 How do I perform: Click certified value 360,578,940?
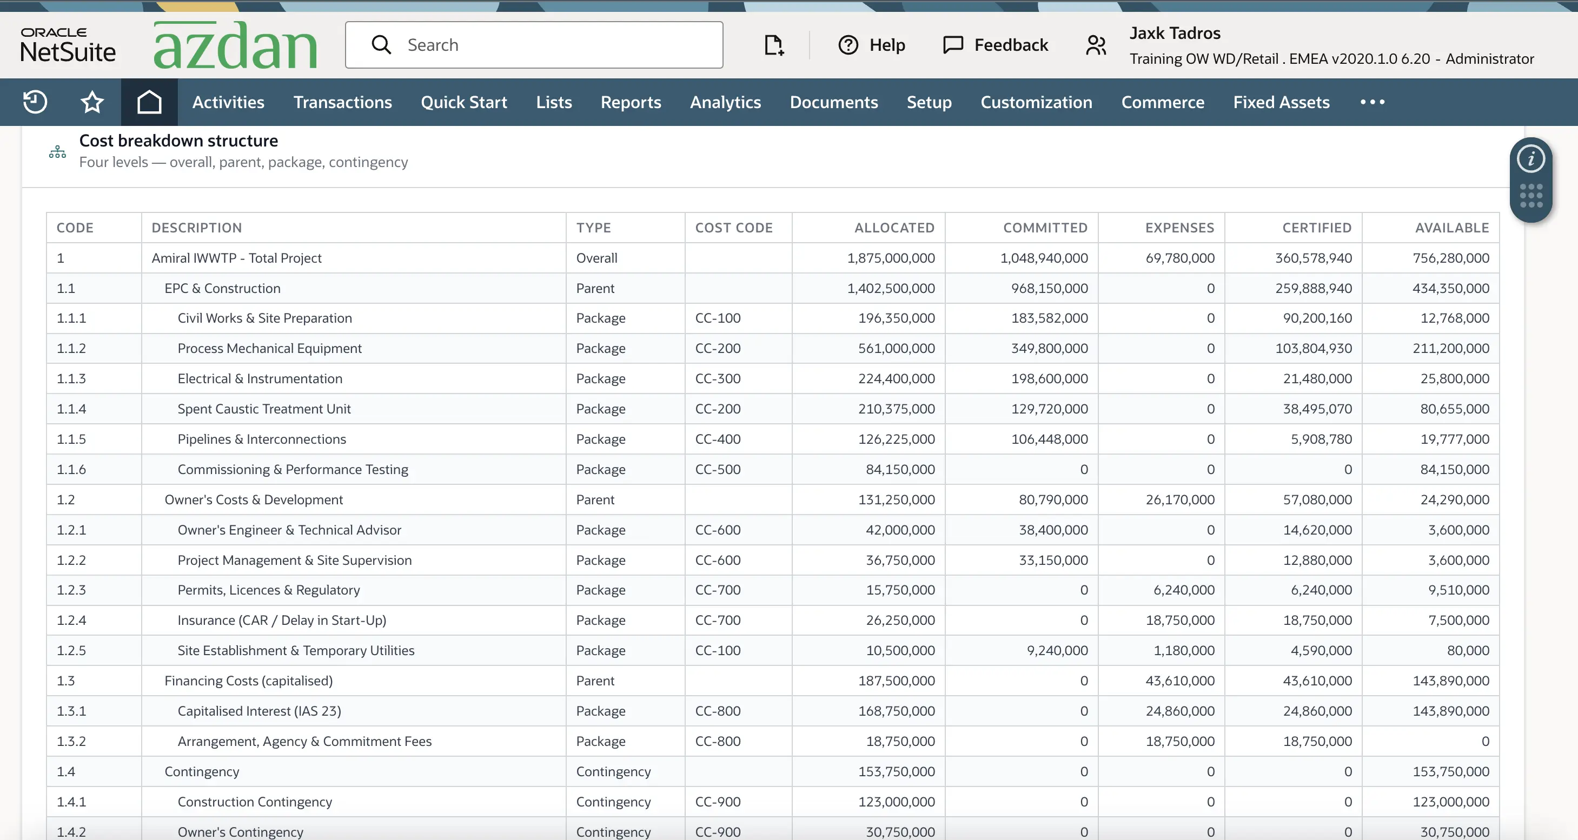[x=1314, y=258]
